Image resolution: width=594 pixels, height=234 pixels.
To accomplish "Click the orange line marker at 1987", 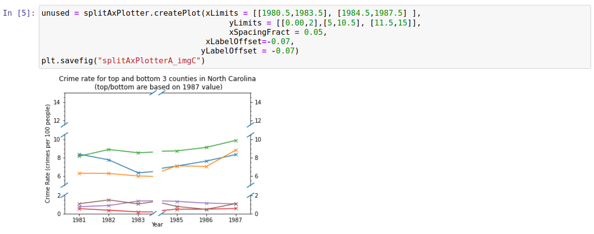I will coord(235,150).
